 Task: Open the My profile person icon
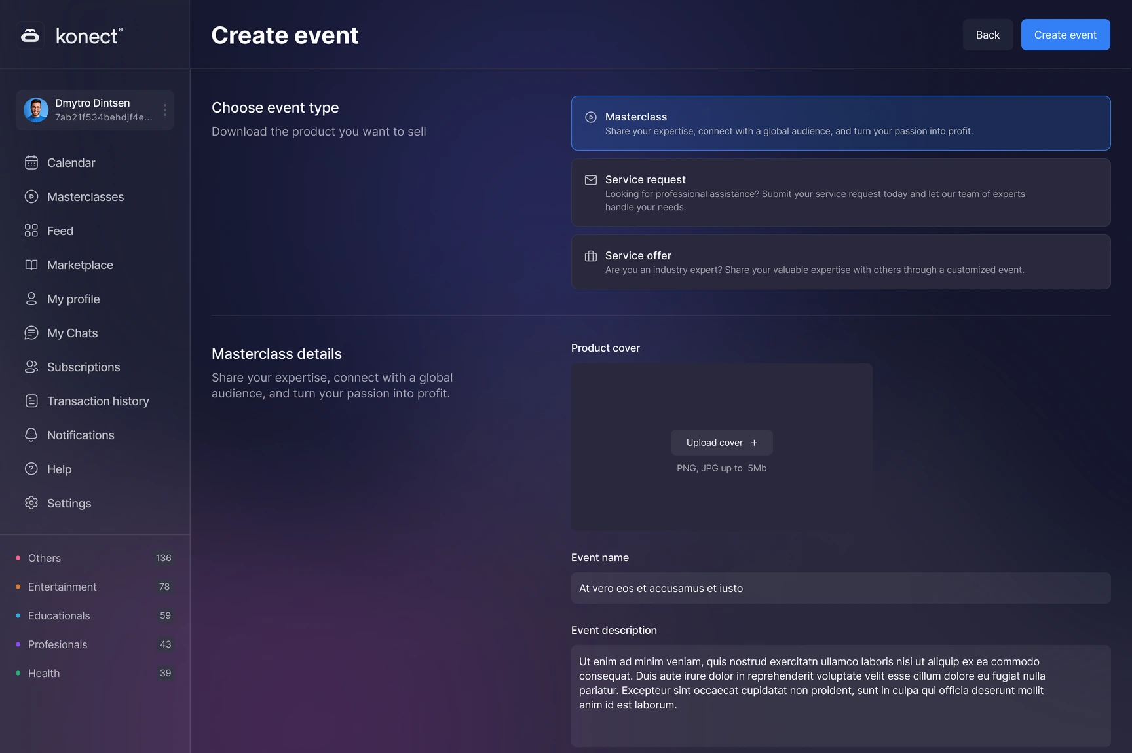click(31, 299)
